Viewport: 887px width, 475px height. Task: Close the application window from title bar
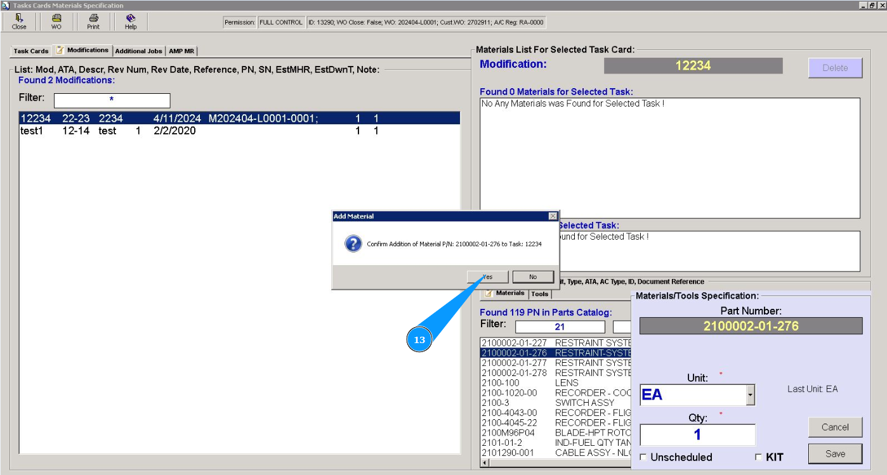click(x=882, y=5)
